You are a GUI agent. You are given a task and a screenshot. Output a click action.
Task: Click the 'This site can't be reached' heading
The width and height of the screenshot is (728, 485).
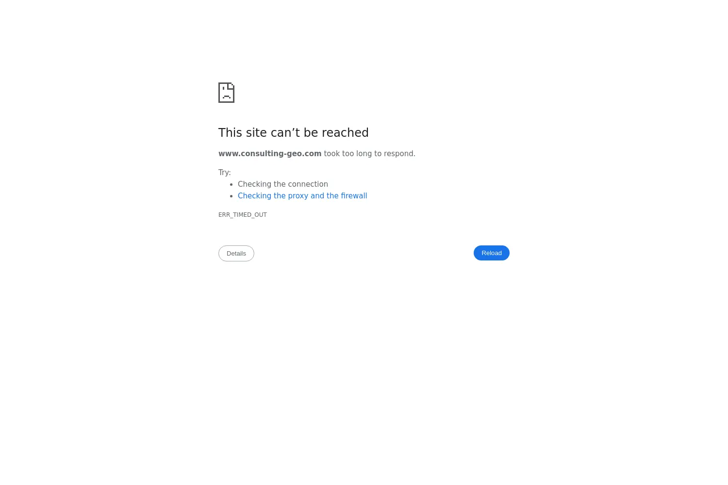point(294,132)
